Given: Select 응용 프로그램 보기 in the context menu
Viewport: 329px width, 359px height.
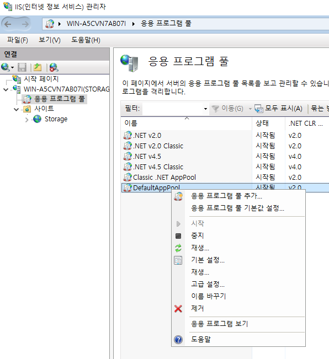Looking at the screenshot, I should click(220, 324).
